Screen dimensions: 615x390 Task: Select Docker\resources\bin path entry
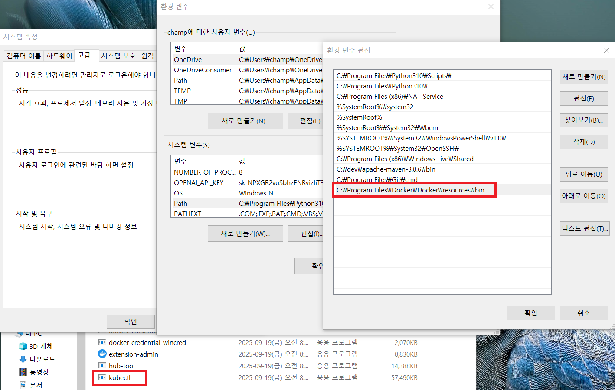pos(442,190)
